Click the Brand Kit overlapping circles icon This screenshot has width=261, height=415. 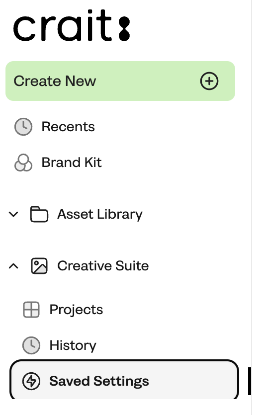pos(23,163)
